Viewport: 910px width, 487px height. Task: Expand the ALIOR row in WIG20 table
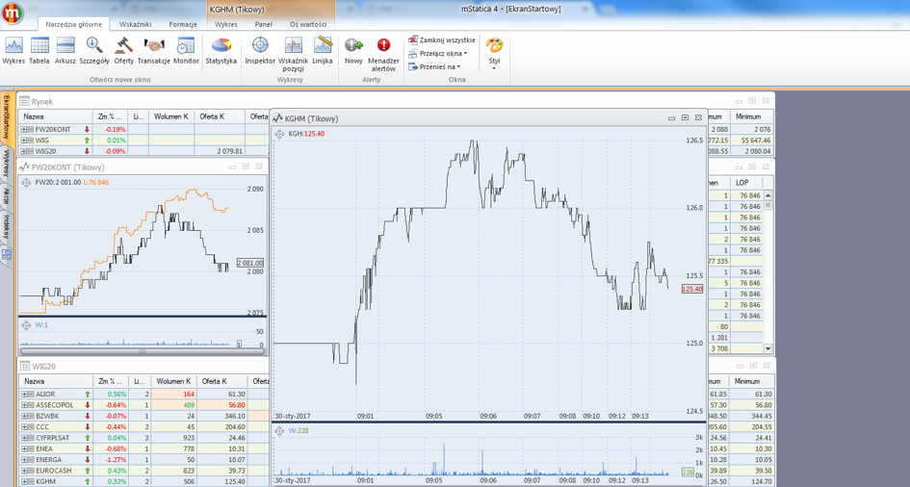[24, 395]
